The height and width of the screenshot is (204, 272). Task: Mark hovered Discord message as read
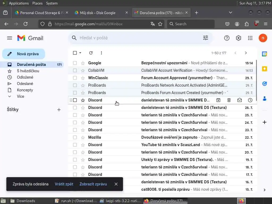240,100
